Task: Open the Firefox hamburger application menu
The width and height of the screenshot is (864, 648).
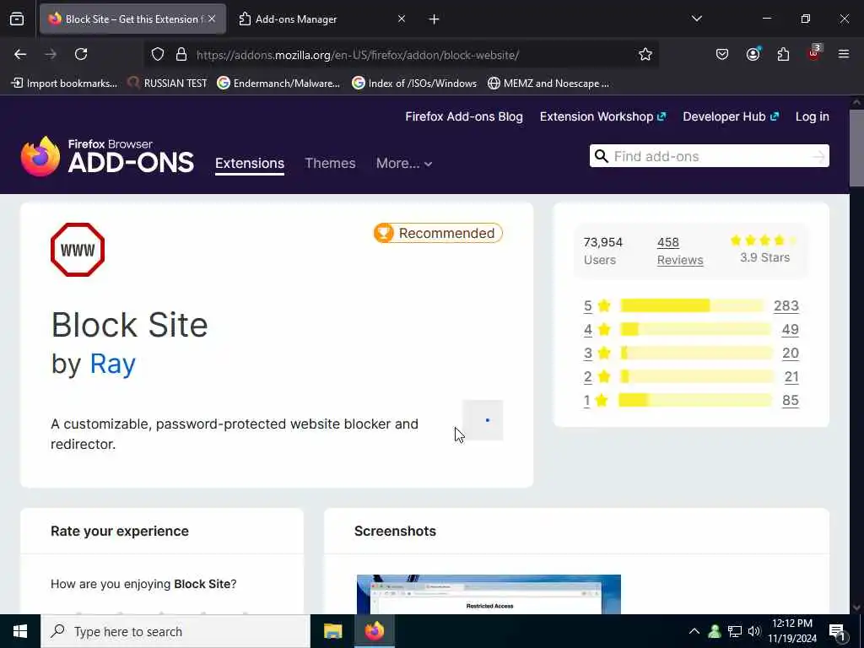Action: (844, 54)
